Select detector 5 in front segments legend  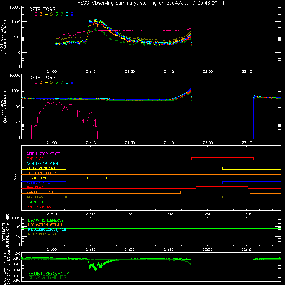(x=51, y=14)
